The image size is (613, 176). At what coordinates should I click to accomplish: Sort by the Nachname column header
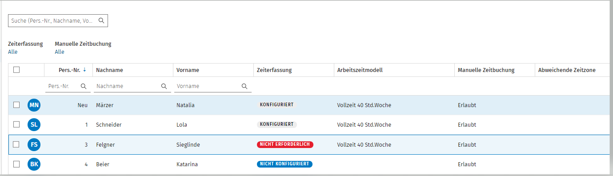[109, 70]
